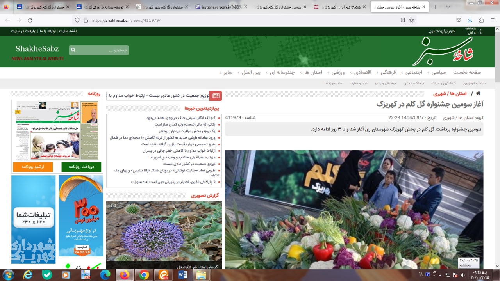This screenshot has height=281, width=500.
Task: Click the red news ticker icon
Action: tap(216, 96)
